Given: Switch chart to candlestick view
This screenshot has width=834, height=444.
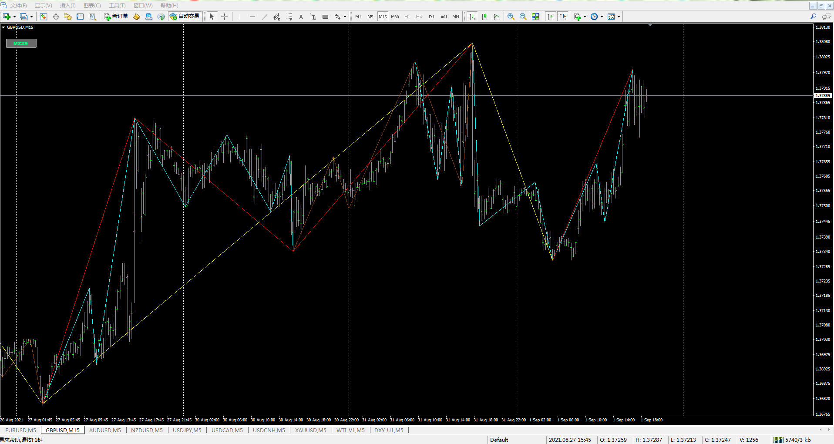Looking at the screenshot, I should 484,17.
